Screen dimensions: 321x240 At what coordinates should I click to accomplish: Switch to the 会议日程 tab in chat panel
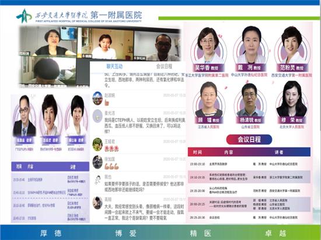(164, 66)
